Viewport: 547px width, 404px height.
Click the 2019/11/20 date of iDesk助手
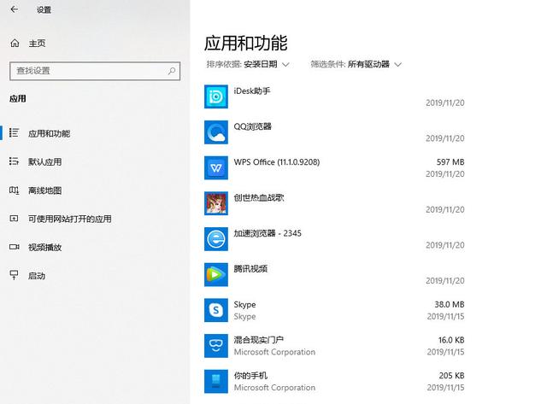pyautogui.click(x=445, y=102)
